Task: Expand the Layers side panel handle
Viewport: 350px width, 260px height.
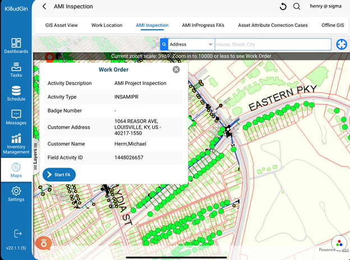Action: 35,156
